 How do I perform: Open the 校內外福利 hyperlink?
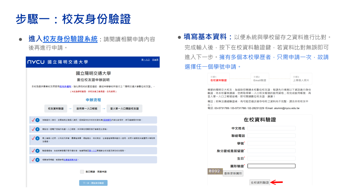pyautogui.click(x=65, y=86)
